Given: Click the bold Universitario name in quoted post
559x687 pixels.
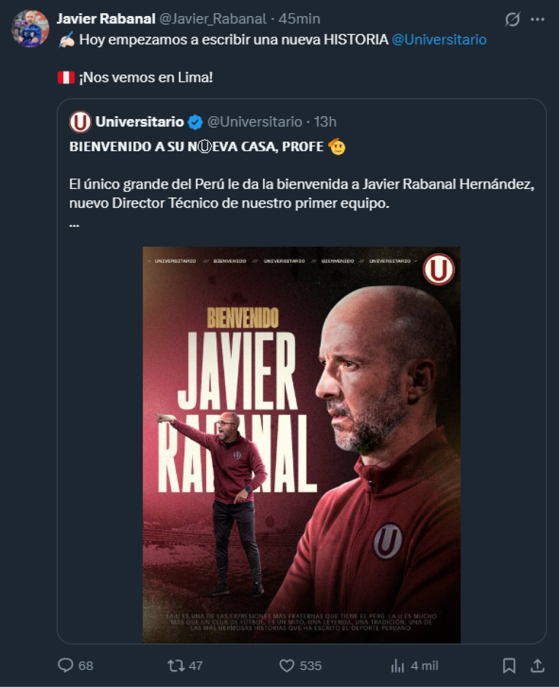Looking at the screenshot, I should tap(140, 122).
